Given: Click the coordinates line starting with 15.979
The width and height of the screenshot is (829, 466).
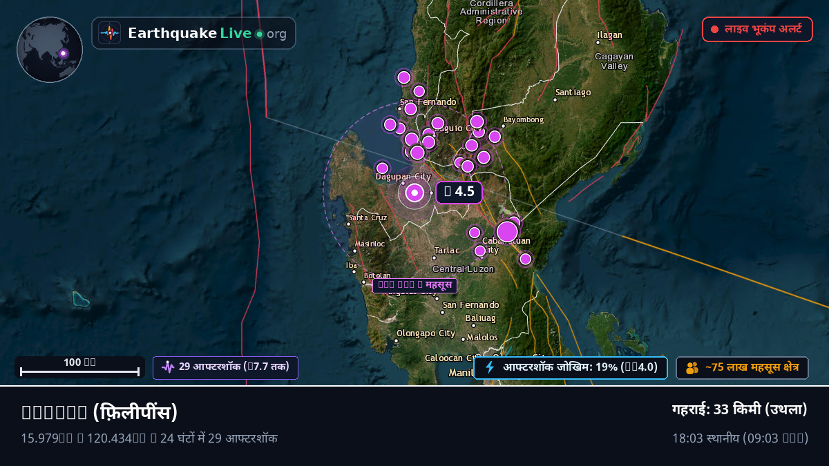Looking at the screenshot, I should point(149,438).
